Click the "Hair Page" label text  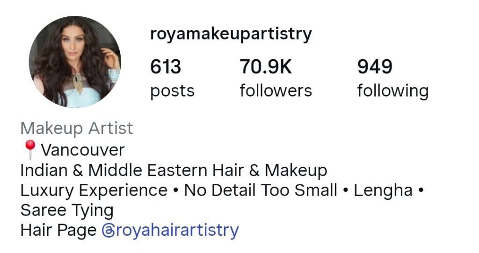click(x=58, y=231)
